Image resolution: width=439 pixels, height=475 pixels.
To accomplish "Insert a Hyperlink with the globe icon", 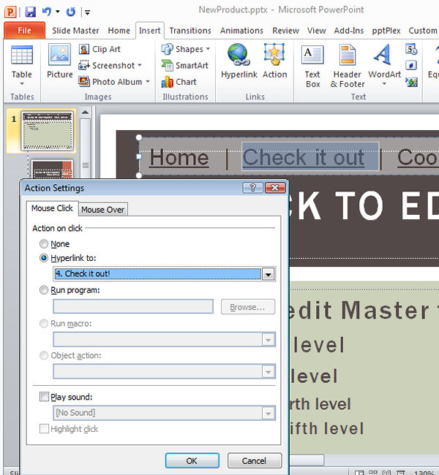I will click(239, 61).
